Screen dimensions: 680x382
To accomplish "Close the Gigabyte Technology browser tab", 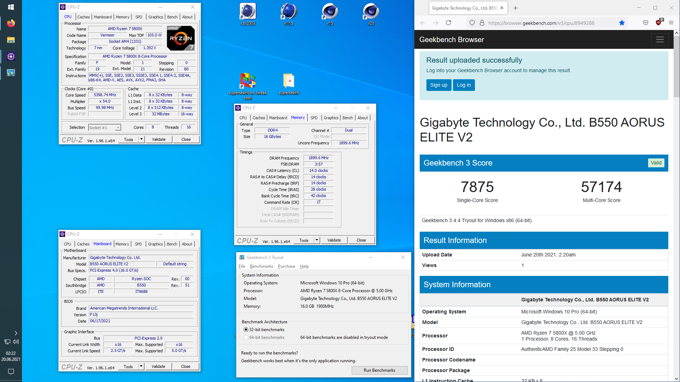I will click(x=502, y=8).
